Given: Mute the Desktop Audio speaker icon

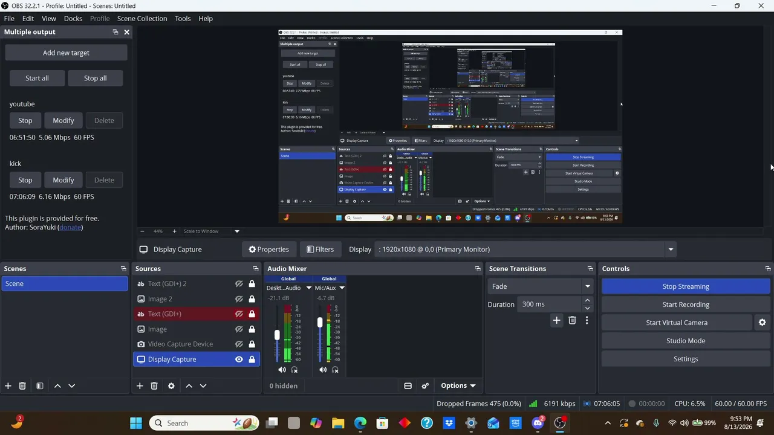Looking at the screenshot, I should [282, 370].
